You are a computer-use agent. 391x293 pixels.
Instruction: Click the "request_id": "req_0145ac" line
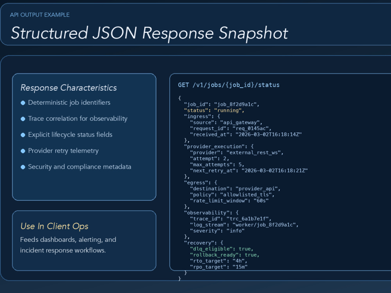click(x=231, y=129)
